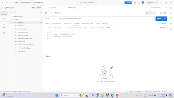Image resolution: width=174 pixels, height=98 pixels.
Task: Go forward with the right arrow
Action: pos(11,3)
